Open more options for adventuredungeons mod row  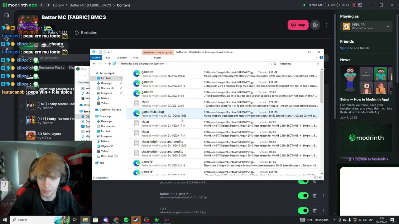(323, 211)
